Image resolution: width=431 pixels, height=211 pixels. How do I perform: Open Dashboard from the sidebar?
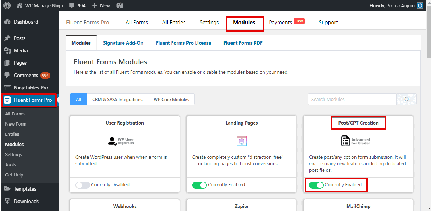[x=26, y=22]
